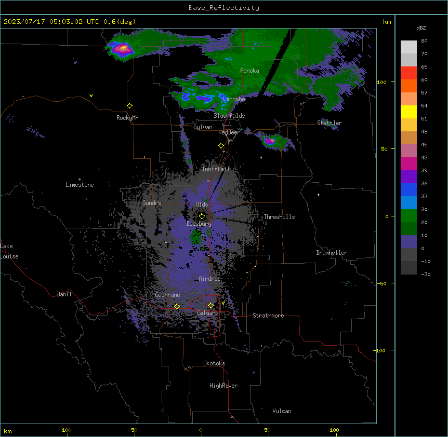Viewport: 448px width, 437px height.
Task: Select the RedDeer label on the map
Action: [229, 132]
